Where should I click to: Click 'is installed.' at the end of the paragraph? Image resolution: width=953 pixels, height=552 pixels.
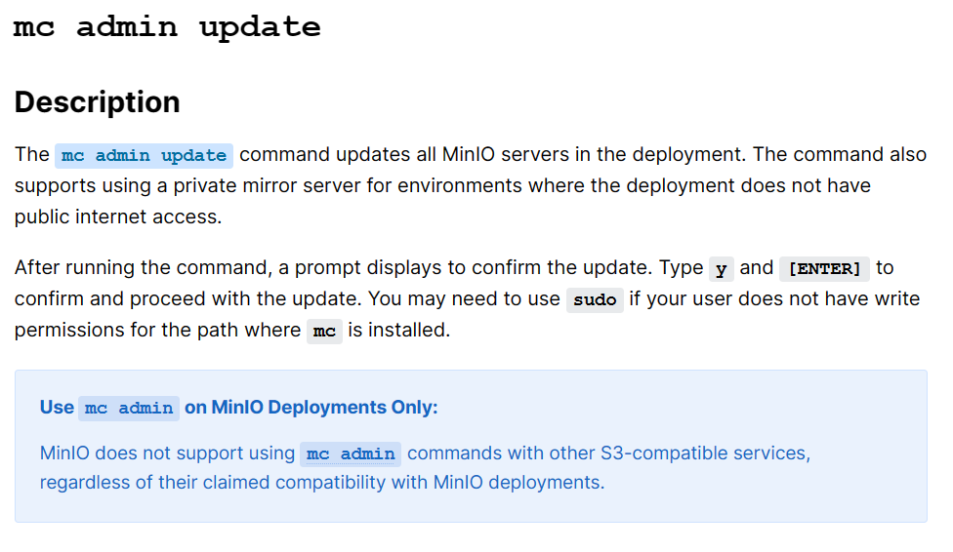point(399,330)
